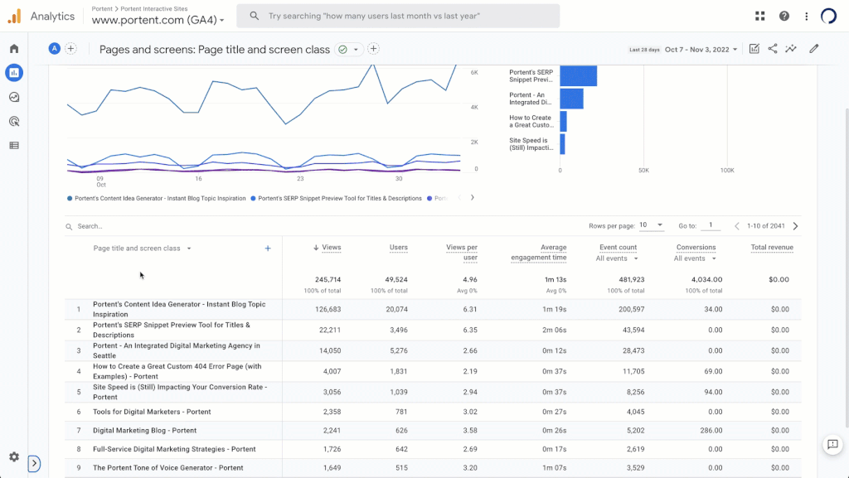Click the Edit comparisons chart icon
Screen dimensions: 849x478
(754, 49)
